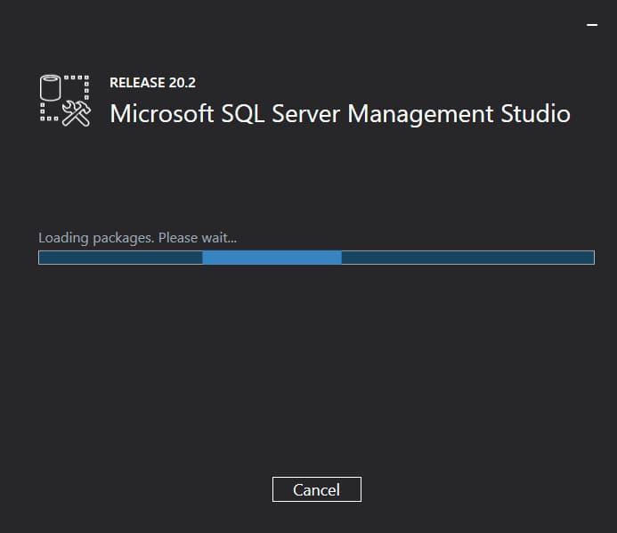Click the word packages in the status line

[x=124, y=238]
